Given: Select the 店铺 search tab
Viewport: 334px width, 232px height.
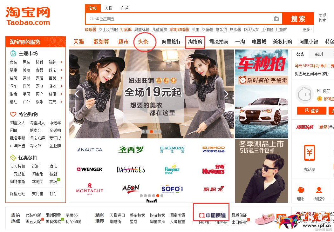Looking at the screenshot, I should coord(124,8).
